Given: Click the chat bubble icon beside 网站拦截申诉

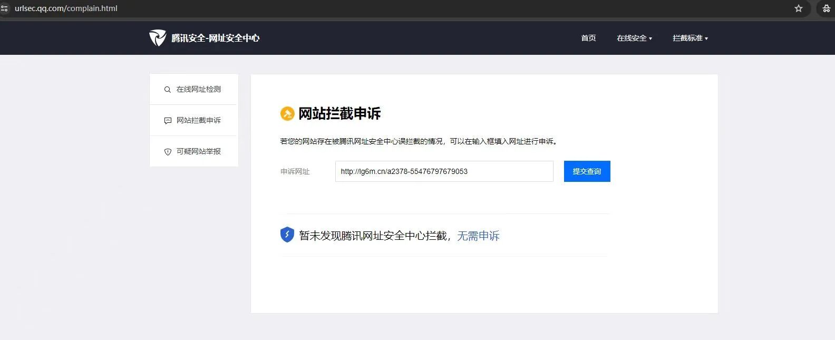Looking at the screenshot, I should point(168,121).
